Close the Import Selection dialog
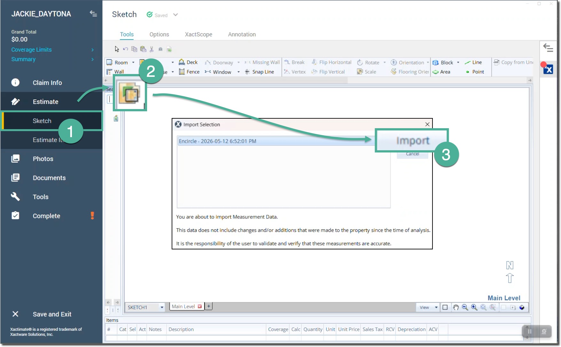This screenshot has width=561, height=347. 427,124
